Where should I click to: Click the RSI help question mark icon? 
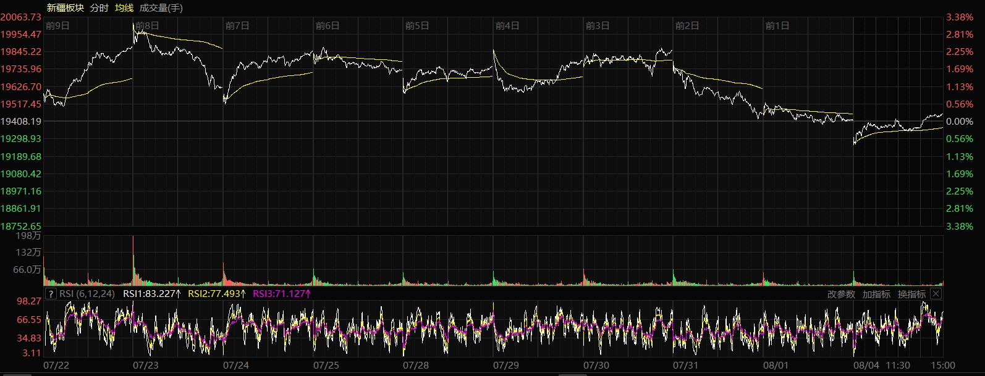point(51,294)
